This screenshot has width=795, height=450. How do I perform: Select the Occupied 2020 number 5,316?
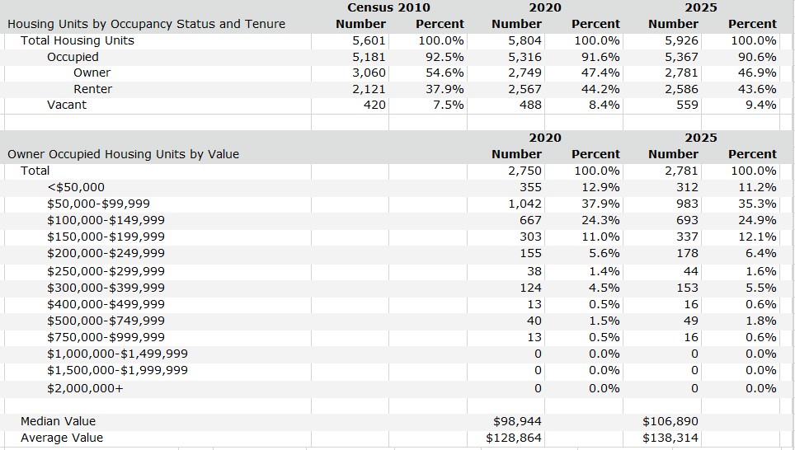(525, 57)
